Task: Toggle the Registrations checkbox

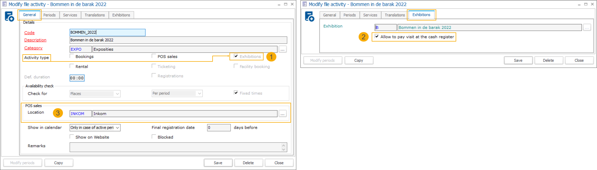Action: click(x=154, y=76)
